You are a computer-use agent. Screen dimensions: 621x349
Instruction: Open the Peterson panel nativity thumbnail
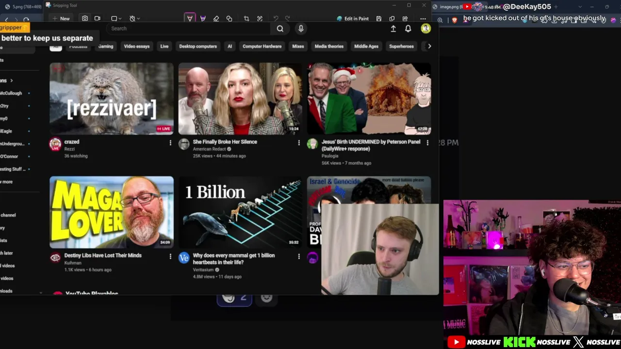coord(369,98)
